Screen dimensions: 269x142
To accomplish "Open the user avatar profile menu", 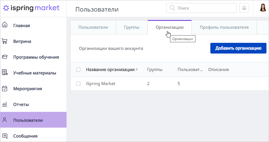I will [x=263, y=8].
